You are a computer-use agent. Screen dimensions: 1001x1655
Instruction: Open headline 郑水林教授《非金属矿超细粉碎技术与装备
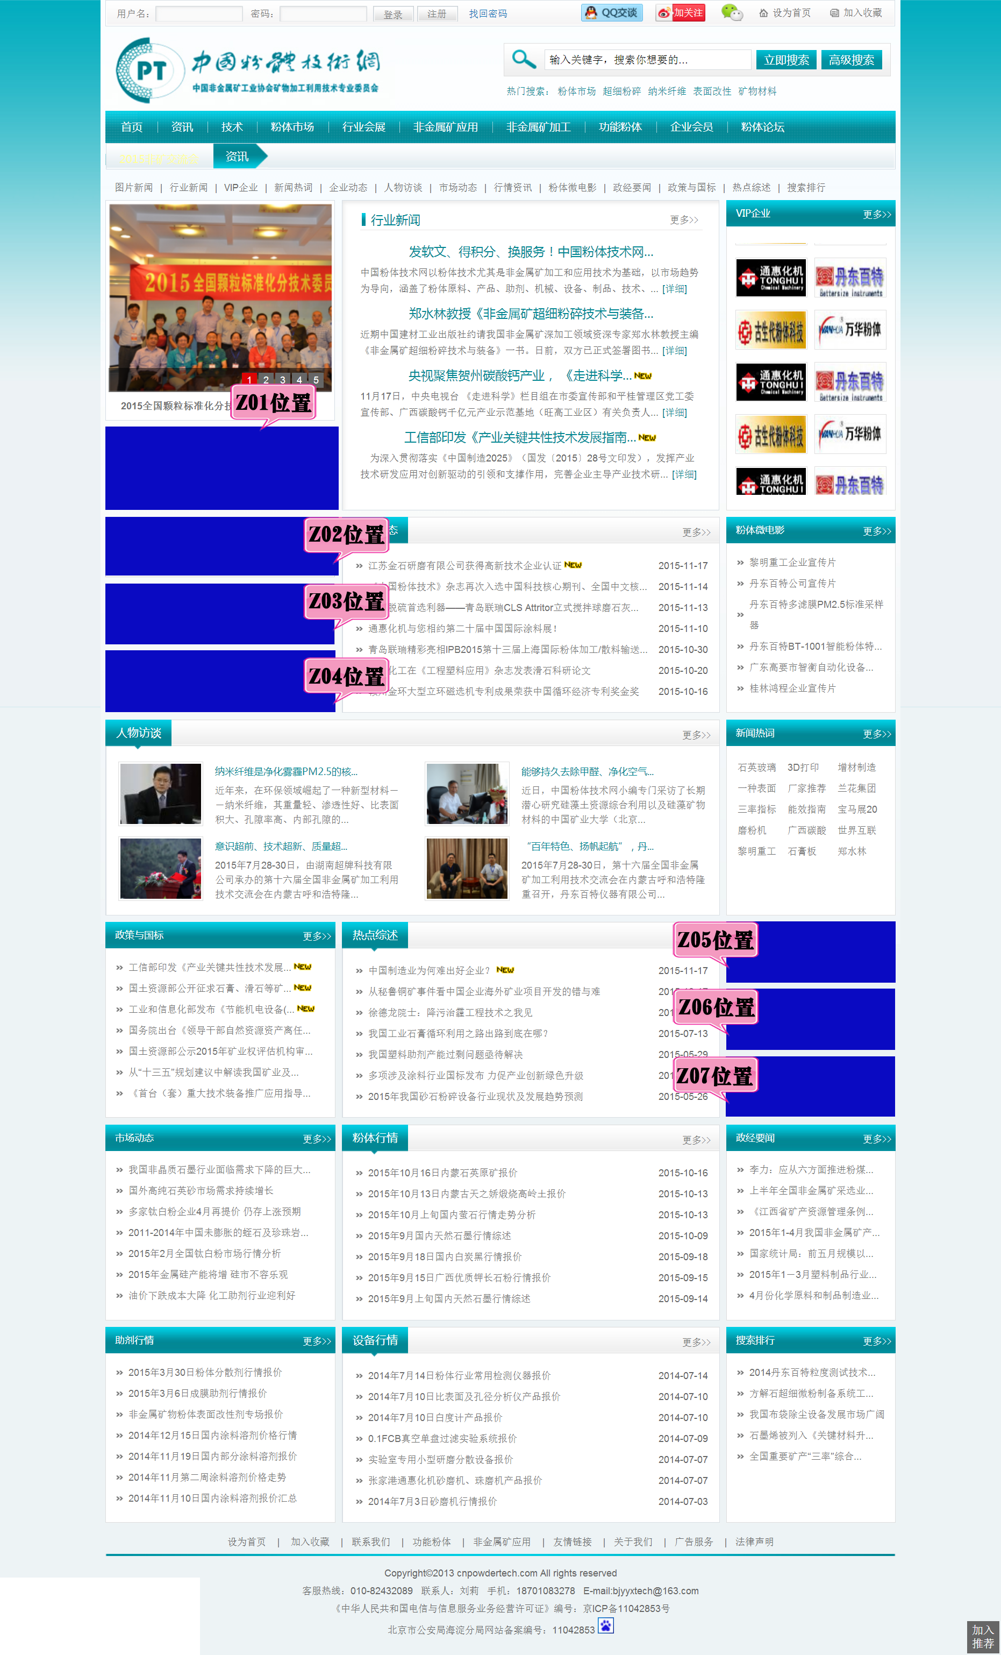531,314
